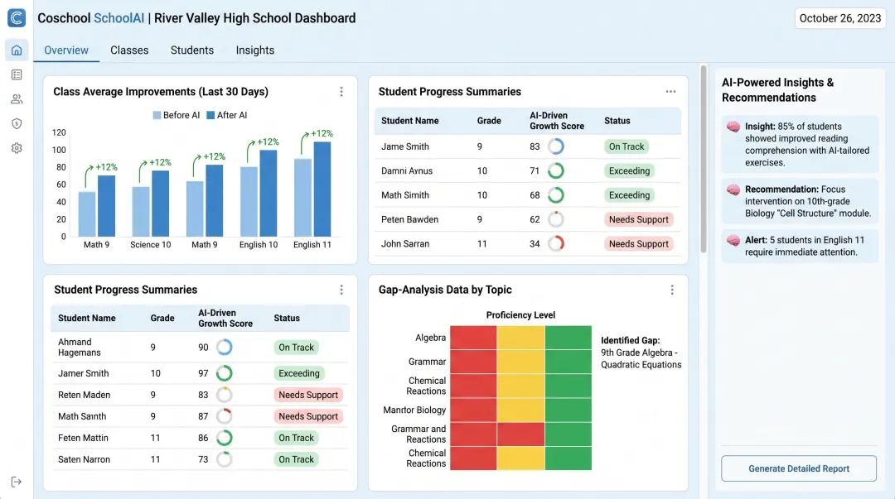Image resolution: width=895 pixels, height=499 pixels.
Task: Click the October 26, 2023 date field
Action: pos(840,18)
